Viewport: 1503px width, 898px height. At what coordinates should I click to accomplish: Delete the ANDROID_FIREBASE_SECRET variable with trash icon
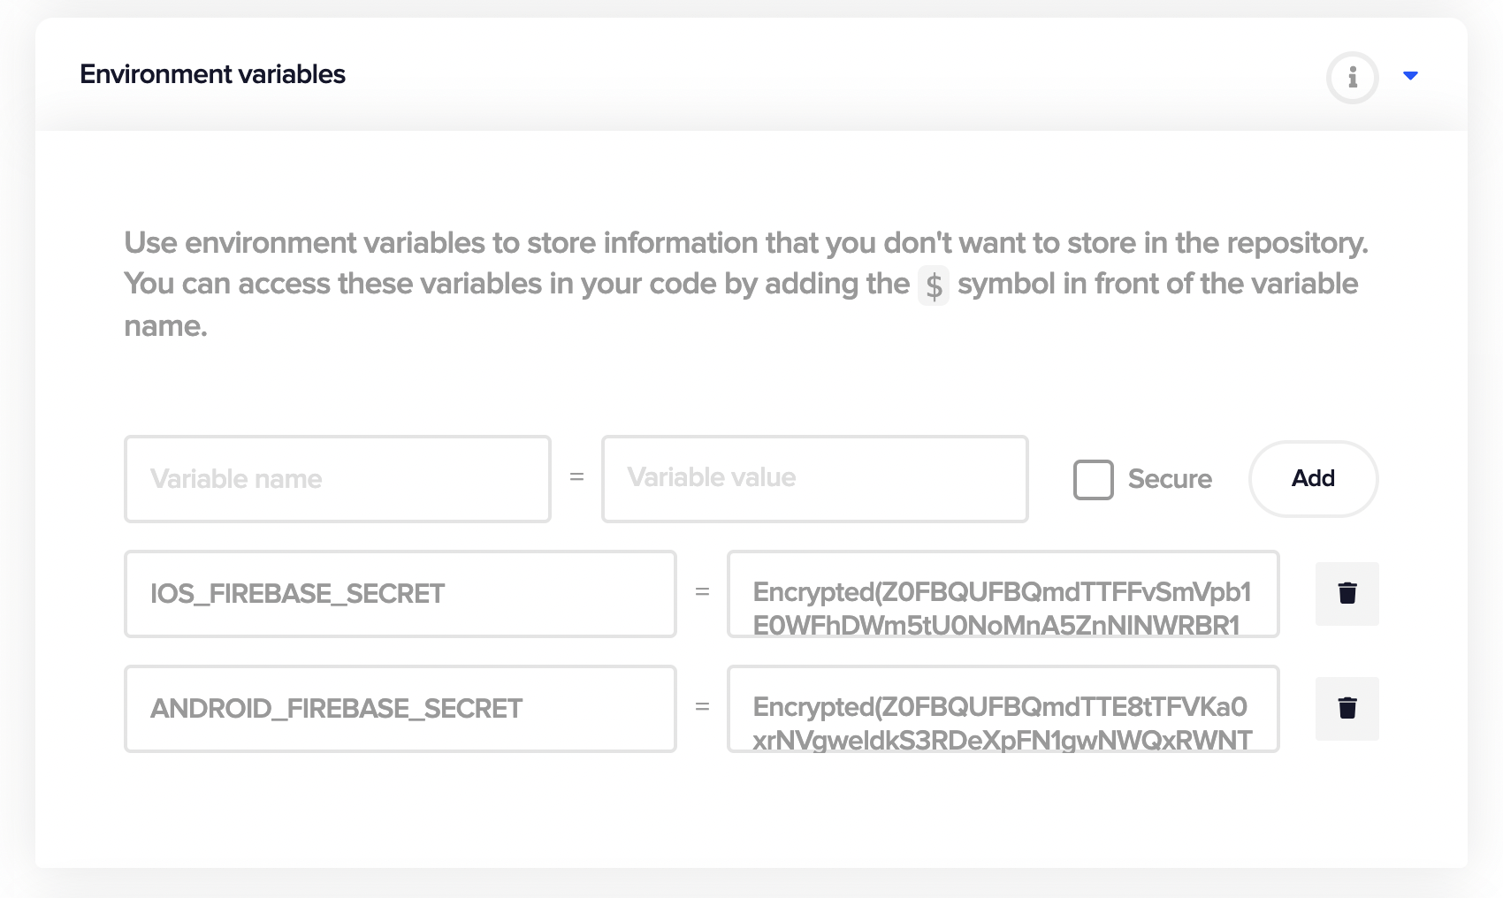point(1347,708)
